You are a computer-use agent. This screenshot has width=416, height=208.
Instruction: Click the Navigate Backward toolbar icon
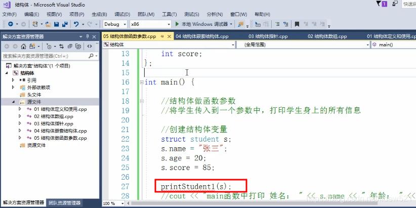coord(11,24)
